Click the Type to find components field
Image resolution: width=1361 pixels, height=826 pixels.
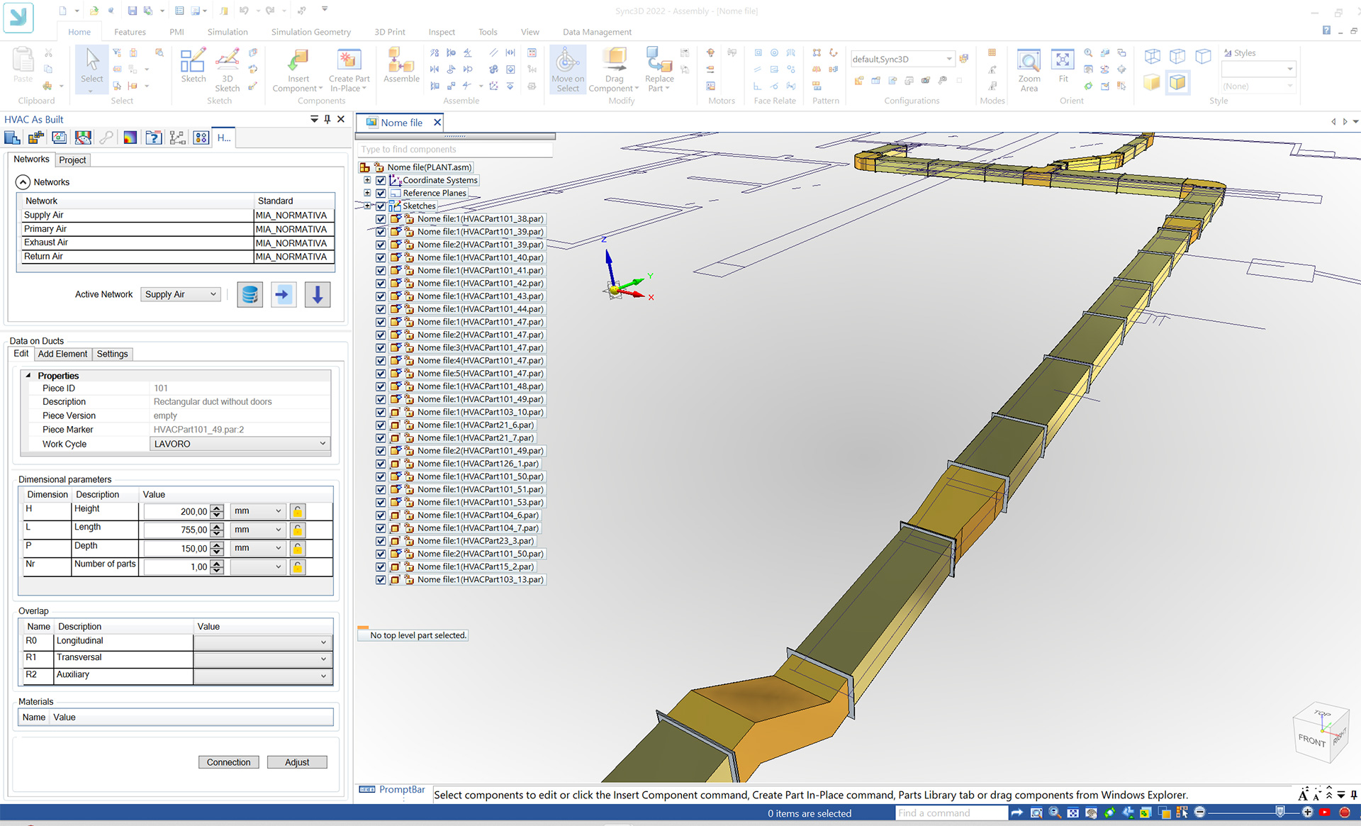[x=455, y=150]
